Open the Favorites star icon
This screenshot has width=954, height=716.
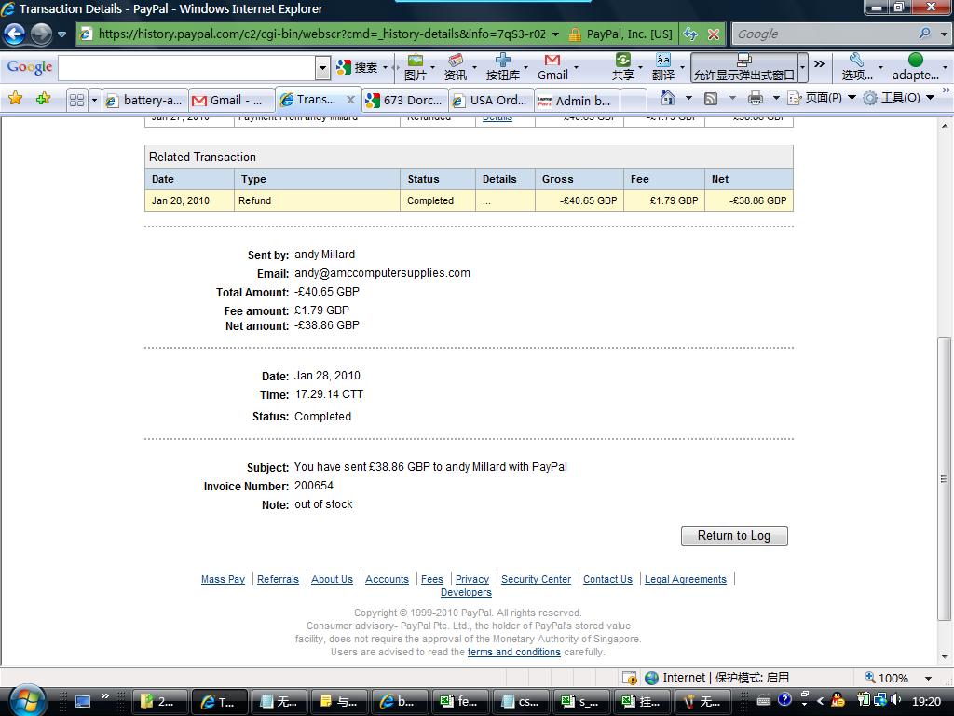pyautogui.click(x=15, y=99)
